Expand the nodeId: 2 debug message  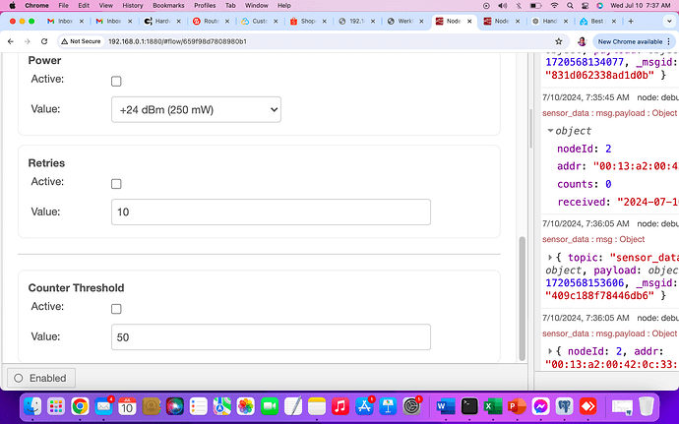pos(550,351)
